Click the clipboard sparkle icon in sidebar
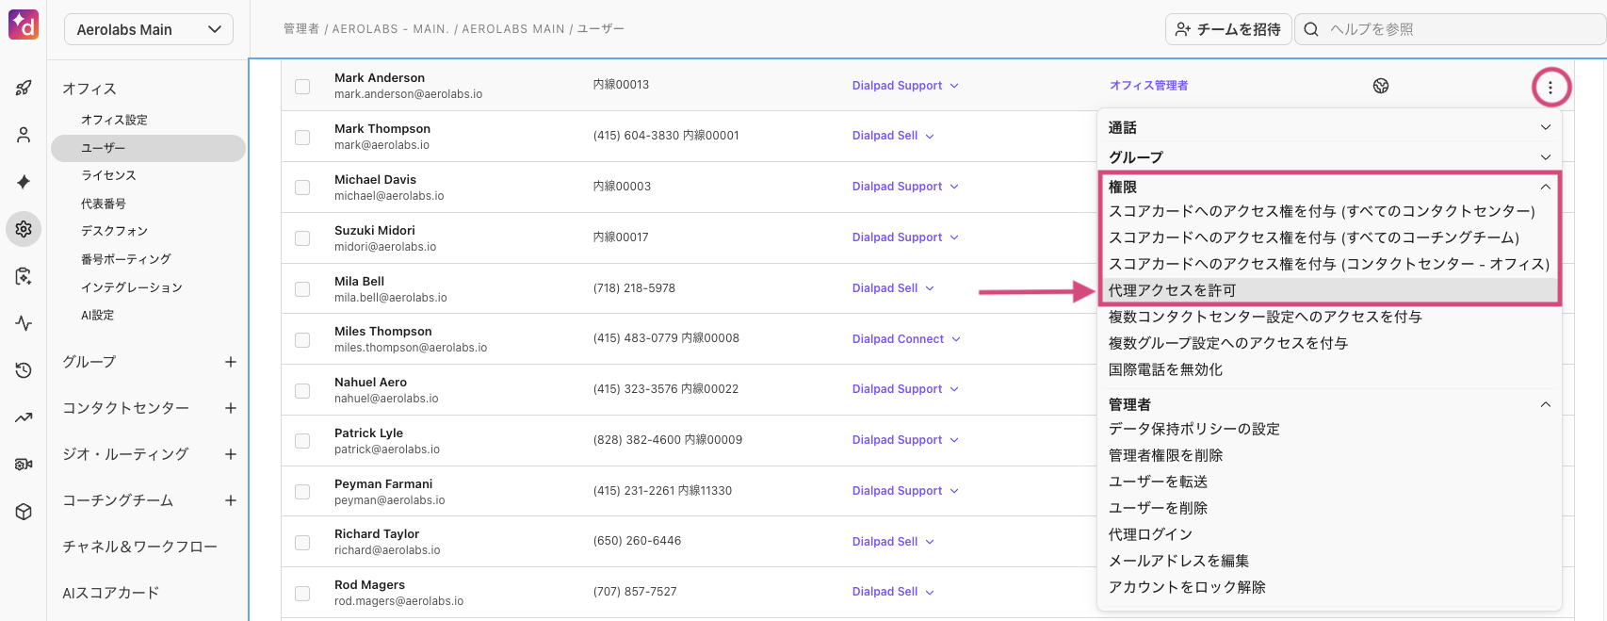Viewport: 1607px width, 621px height. pyautogui.click(x=24, y=276)
